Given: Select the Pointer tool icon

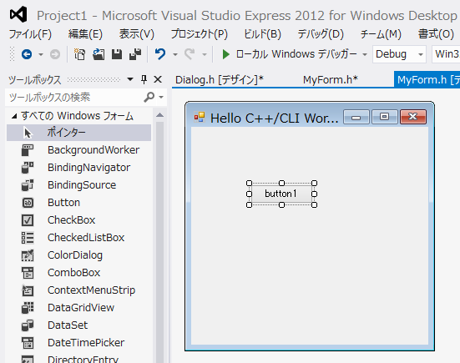Looking at the screenshot, I should (28, 133).
